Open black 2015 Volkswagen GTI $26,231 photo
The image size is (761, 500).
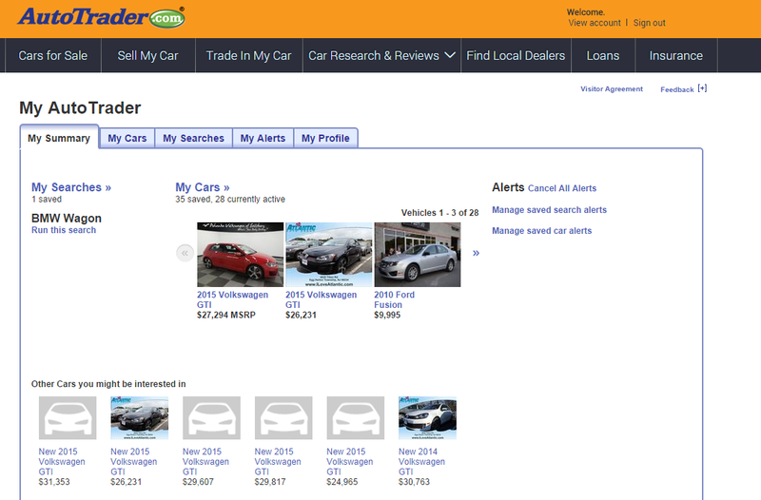click(329, 255)
